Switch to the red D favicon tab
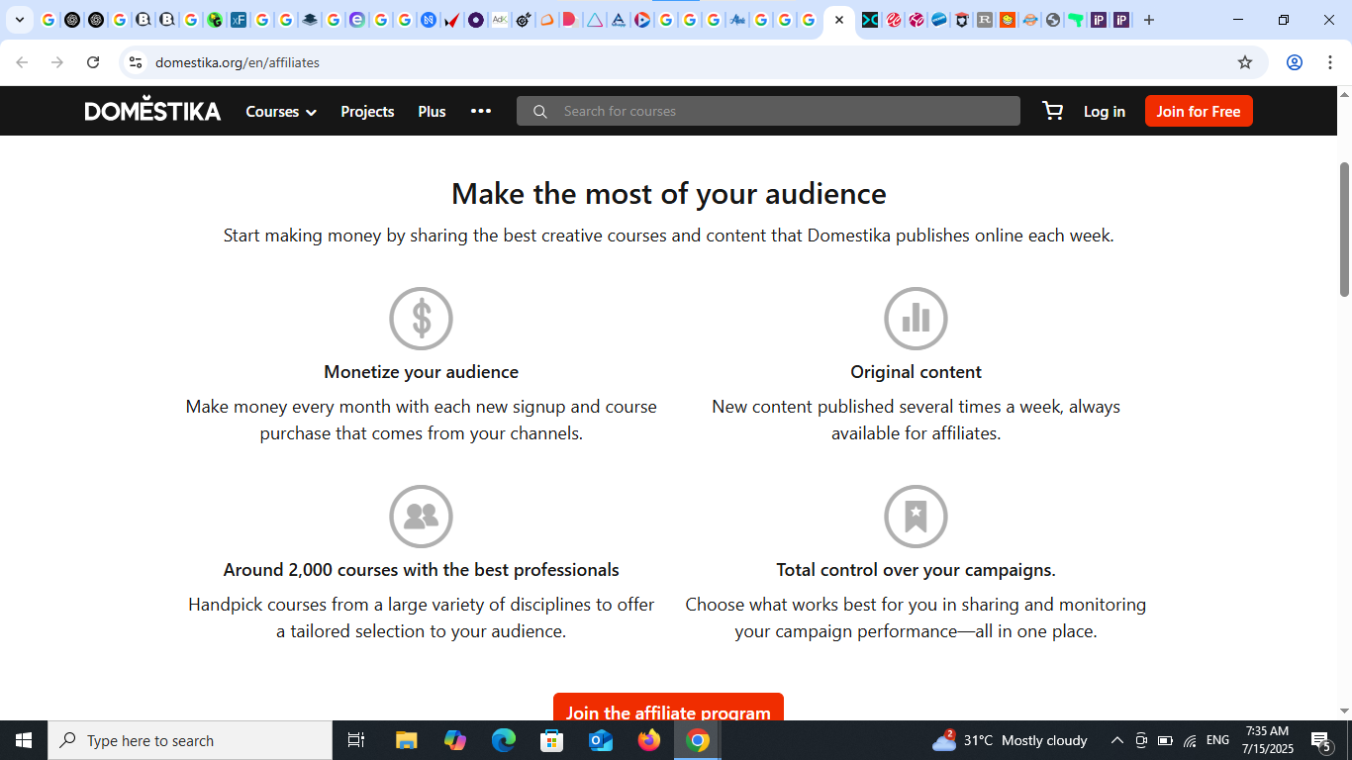Screen dimensions: 1352x760 570,20
